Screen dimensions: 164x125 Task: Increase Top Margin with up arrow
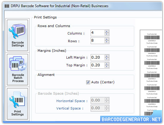[106, 64]
